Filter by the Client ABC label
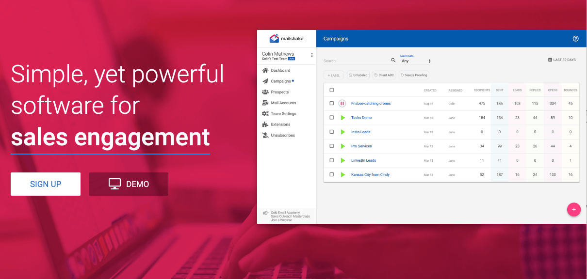Viewport: 587px width, 279px height. [x=384, y=75]
